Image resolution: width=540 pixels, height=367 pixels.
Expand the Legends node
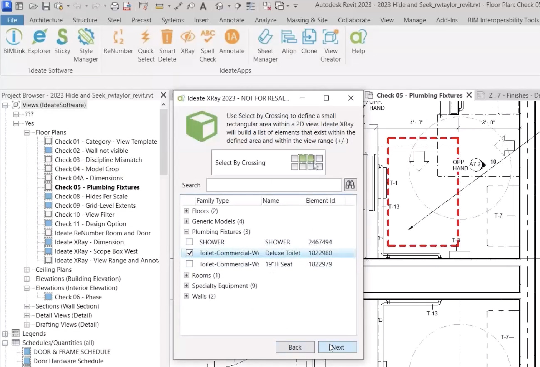pyautogui.click(x=5, y=334)
